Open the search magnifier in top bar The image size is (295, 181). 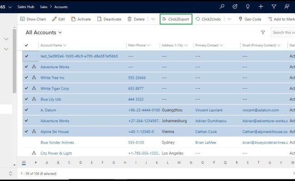(x=222, y=7)
